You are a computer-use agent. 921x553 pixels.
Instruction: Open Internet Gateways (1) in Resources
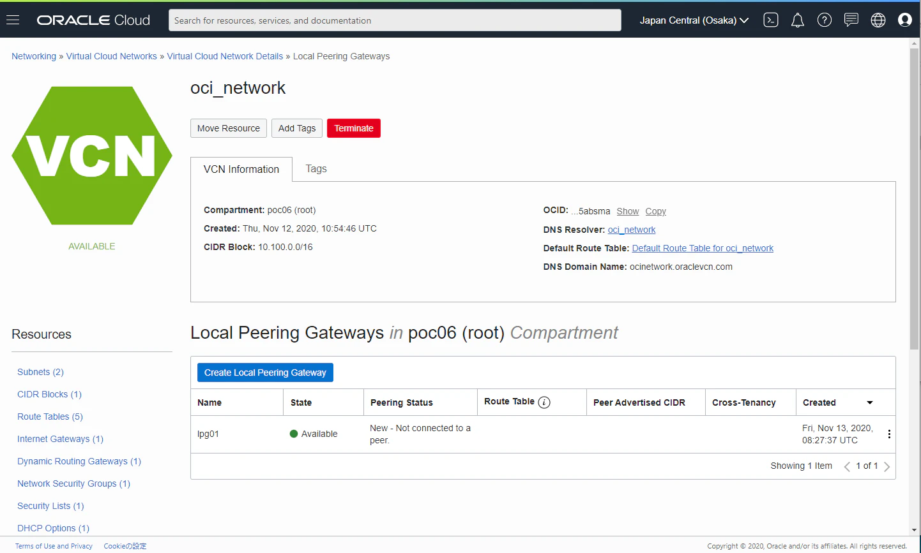point(60,439)
